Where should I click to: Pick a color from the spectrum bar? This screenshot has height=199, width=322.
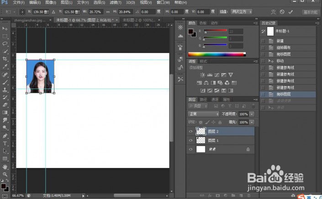click(x=216, y=54)
